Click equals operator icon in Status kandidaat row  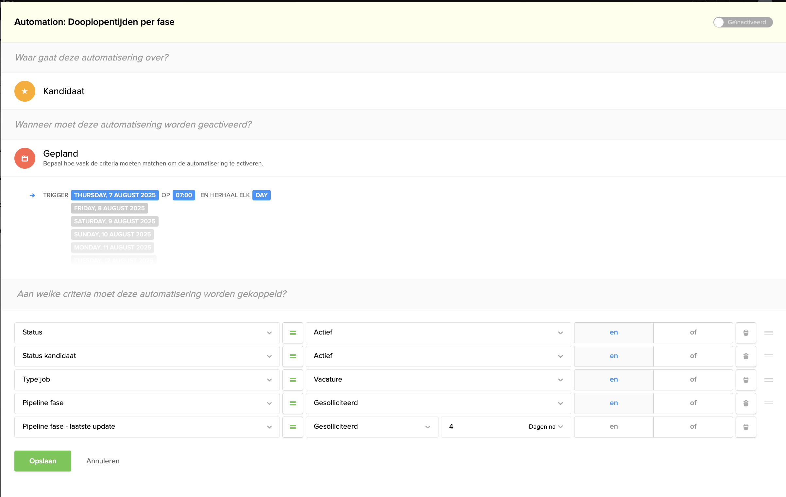pyautogui.click(x=293, y=356)
